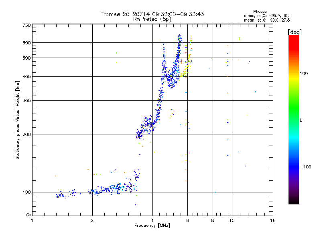Select the 'RwPretec (8p)' subtitle text
Image resolution: width=321 pixels, height=240 pixels.
pos(152,19)
